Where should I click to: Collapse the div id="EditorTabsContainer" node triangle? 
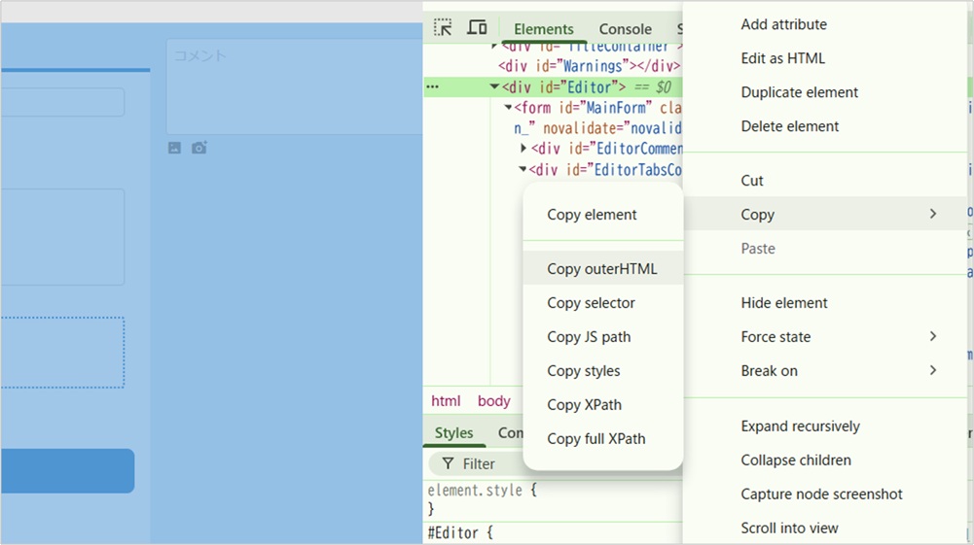pos(523,169)
